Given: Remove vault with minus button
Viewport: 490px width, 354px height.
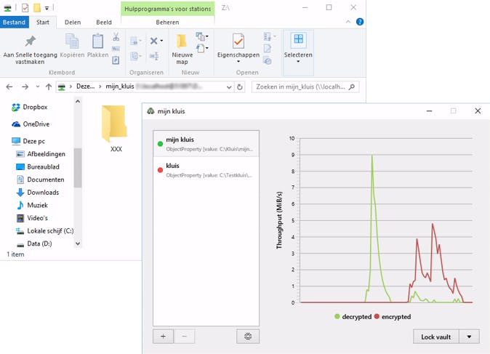Looking at the screenshot, I should [185, 337].
